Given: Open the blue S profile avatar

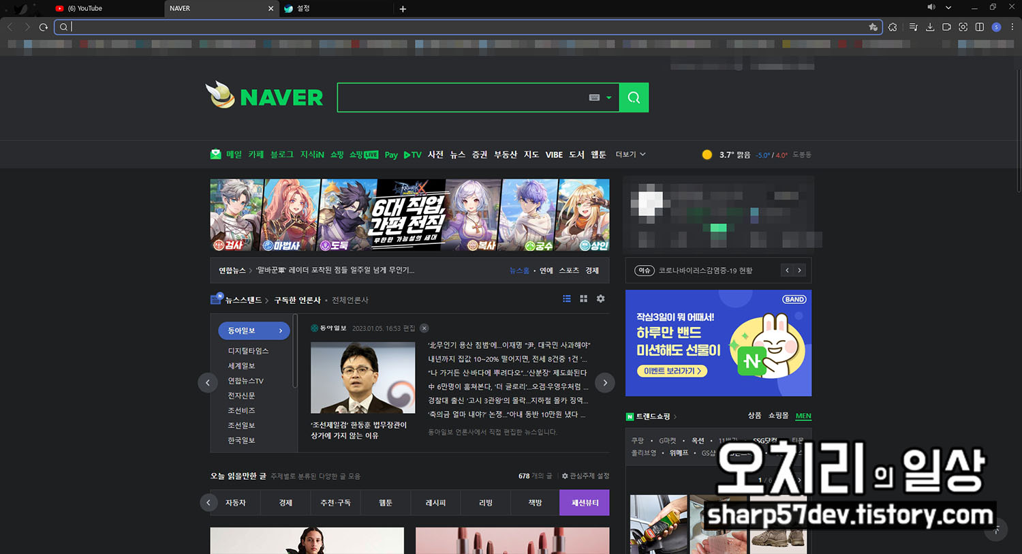Looking at the screenshot, I should tap(996, 27).
